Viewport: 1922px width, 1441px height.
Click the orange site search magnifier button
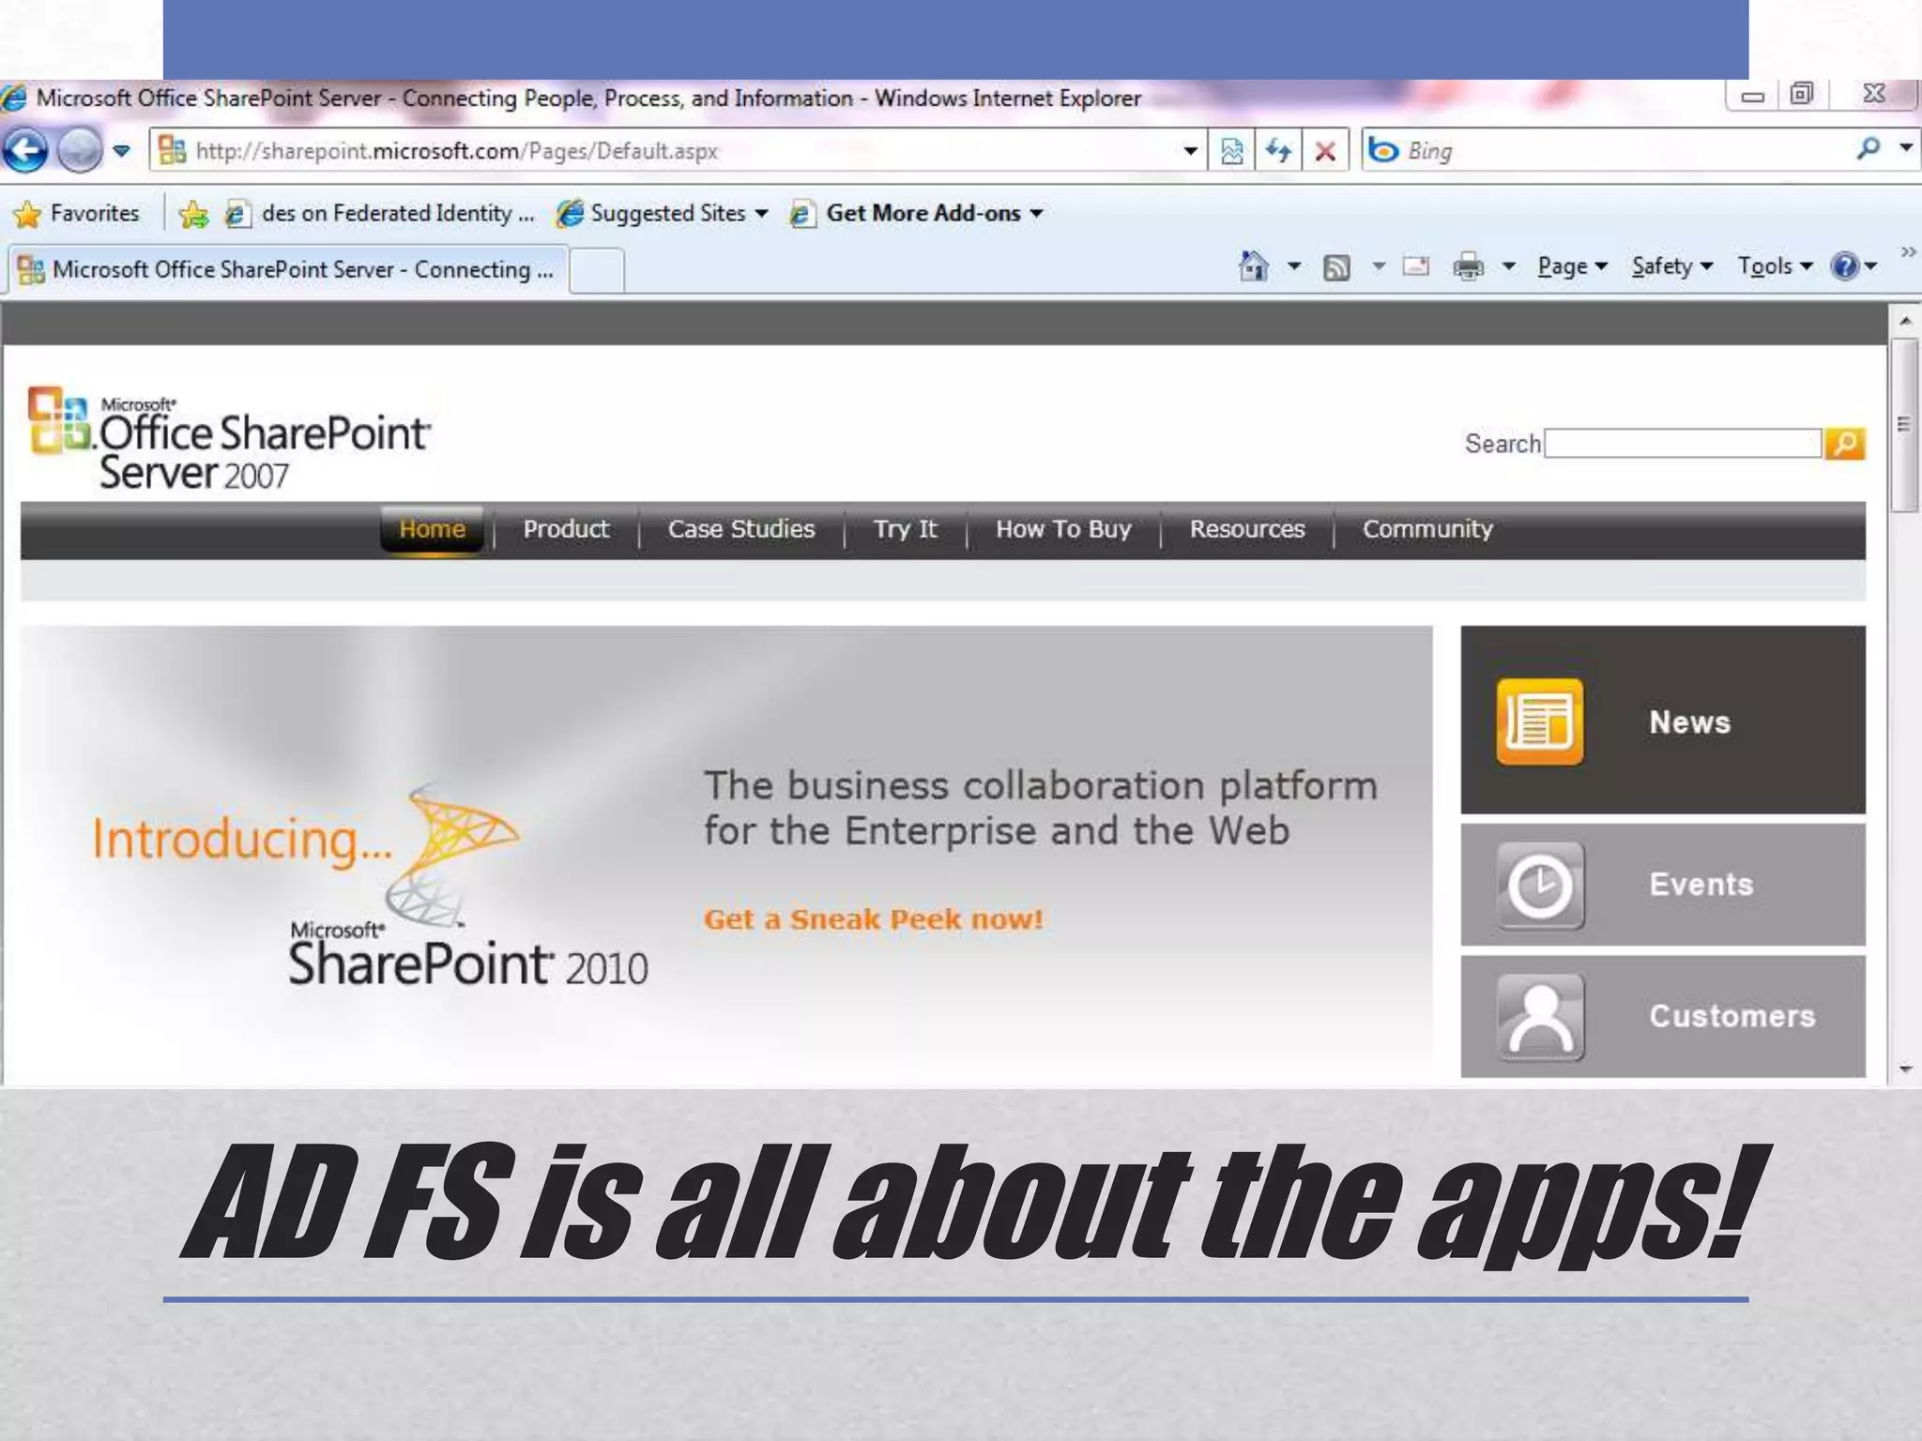(1845, 444)
